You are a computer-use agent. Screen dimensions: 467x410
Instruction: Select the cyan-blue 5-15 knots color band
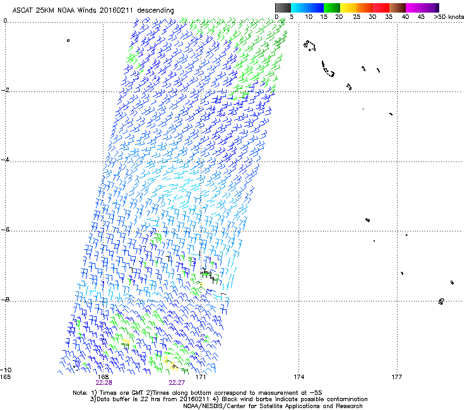(307, 8)
